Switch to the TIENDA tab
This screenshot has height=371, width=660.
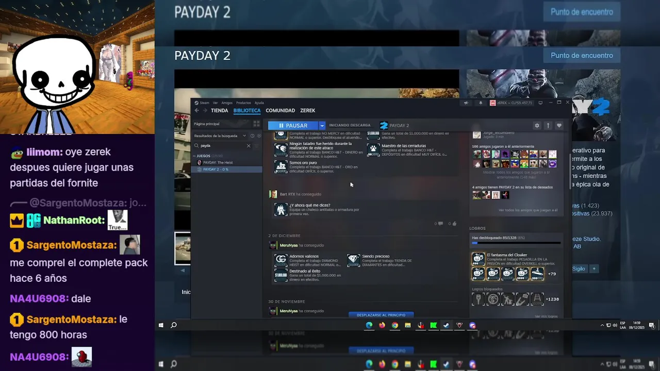[x=219, y=110]
